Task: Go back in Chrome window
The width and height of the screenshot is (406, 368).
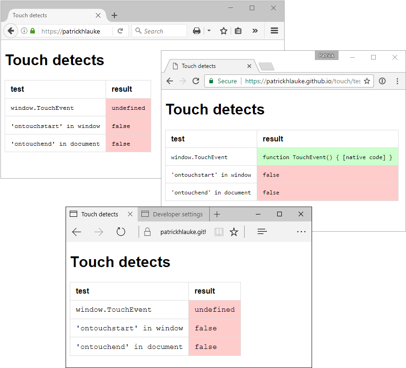Action: (170, 81)
